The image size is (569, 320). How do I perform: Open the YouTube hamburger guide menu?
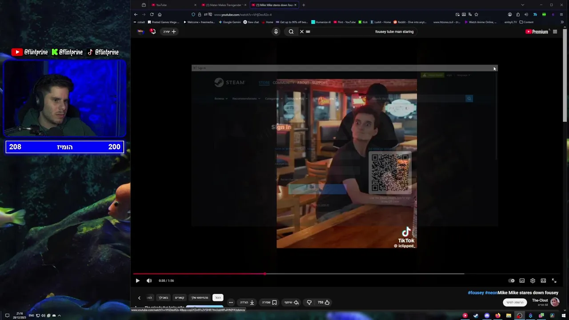pyautogui.click(x=555, y=32)
